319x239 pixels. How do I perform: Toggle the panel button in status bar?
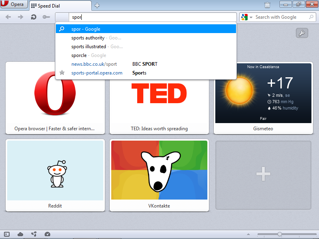[x=7, y=234]
